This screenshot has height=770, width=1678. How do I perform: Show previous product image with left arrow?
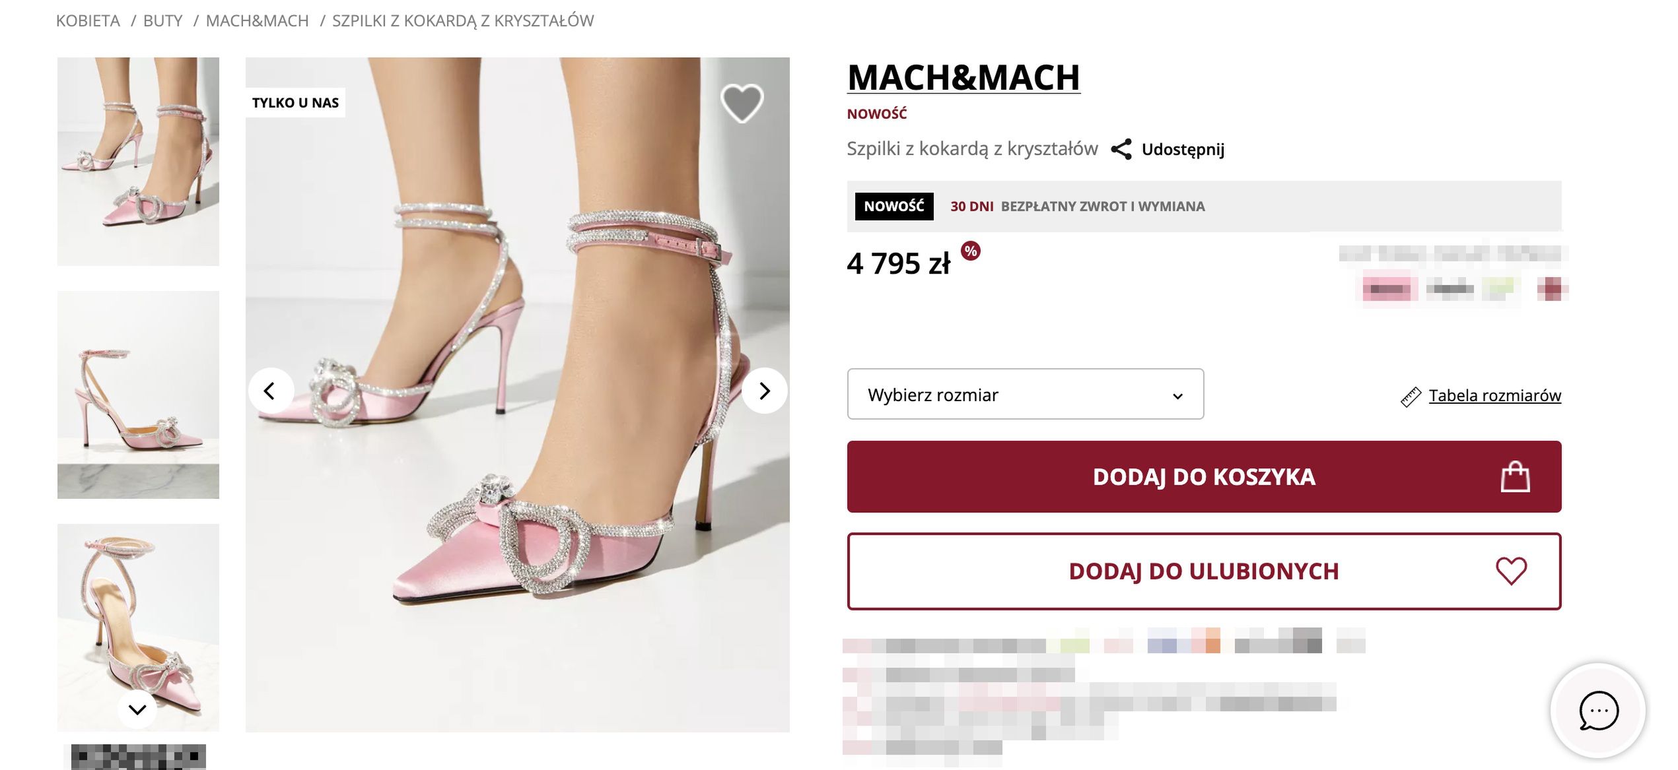(270, 391)
